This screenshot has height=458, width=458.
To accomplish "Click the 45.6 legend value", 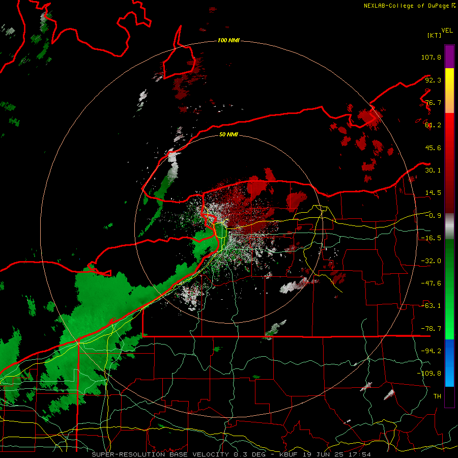I will point(433,148).
